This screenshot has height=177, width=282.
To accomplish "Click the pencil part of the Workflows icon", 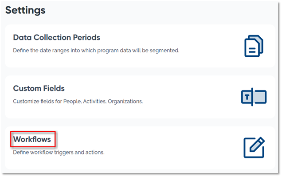I will [258, 144].
